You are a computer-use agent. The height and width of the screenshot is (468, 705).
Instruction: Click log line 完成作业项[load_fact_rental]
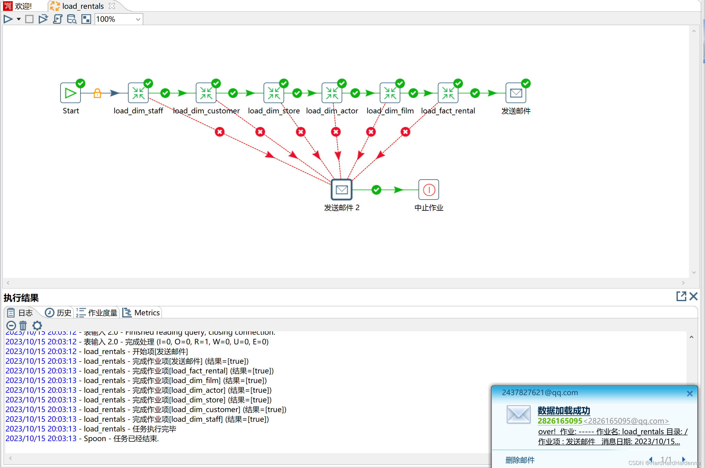139,371
